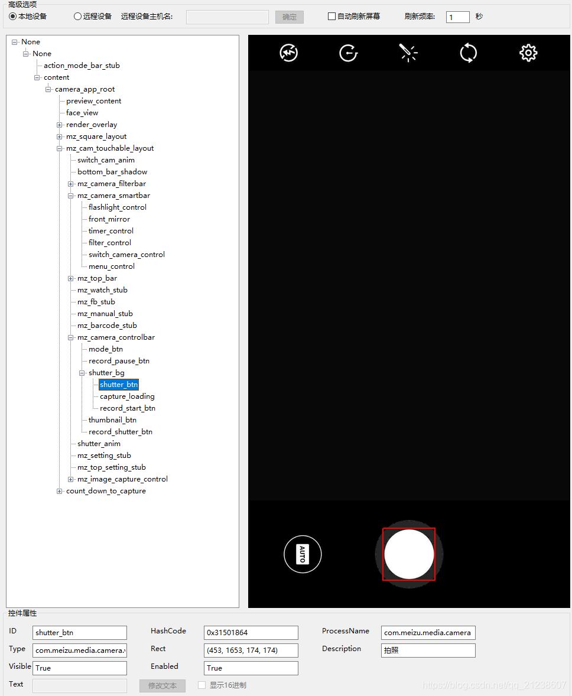Expand the mz_camera_filterbar node
The width and height of the screenshot is (572, 696).
point(70,184)
